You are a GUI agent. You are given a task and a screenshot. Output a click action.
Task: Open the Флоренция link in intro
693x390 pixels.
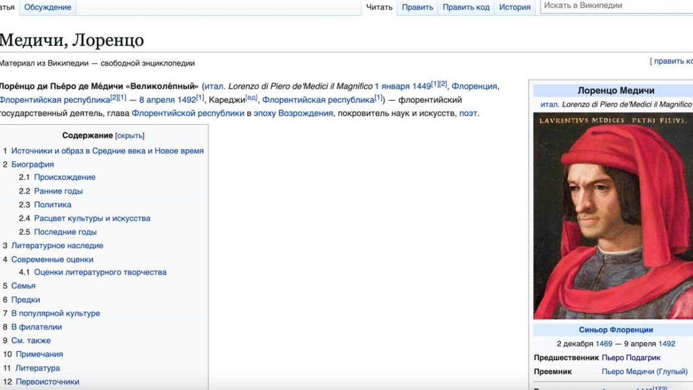474,86
